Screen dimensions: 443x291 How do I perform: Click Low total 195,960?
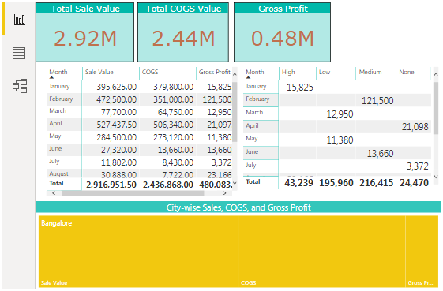pyautogui.click(x=336, y=183)
